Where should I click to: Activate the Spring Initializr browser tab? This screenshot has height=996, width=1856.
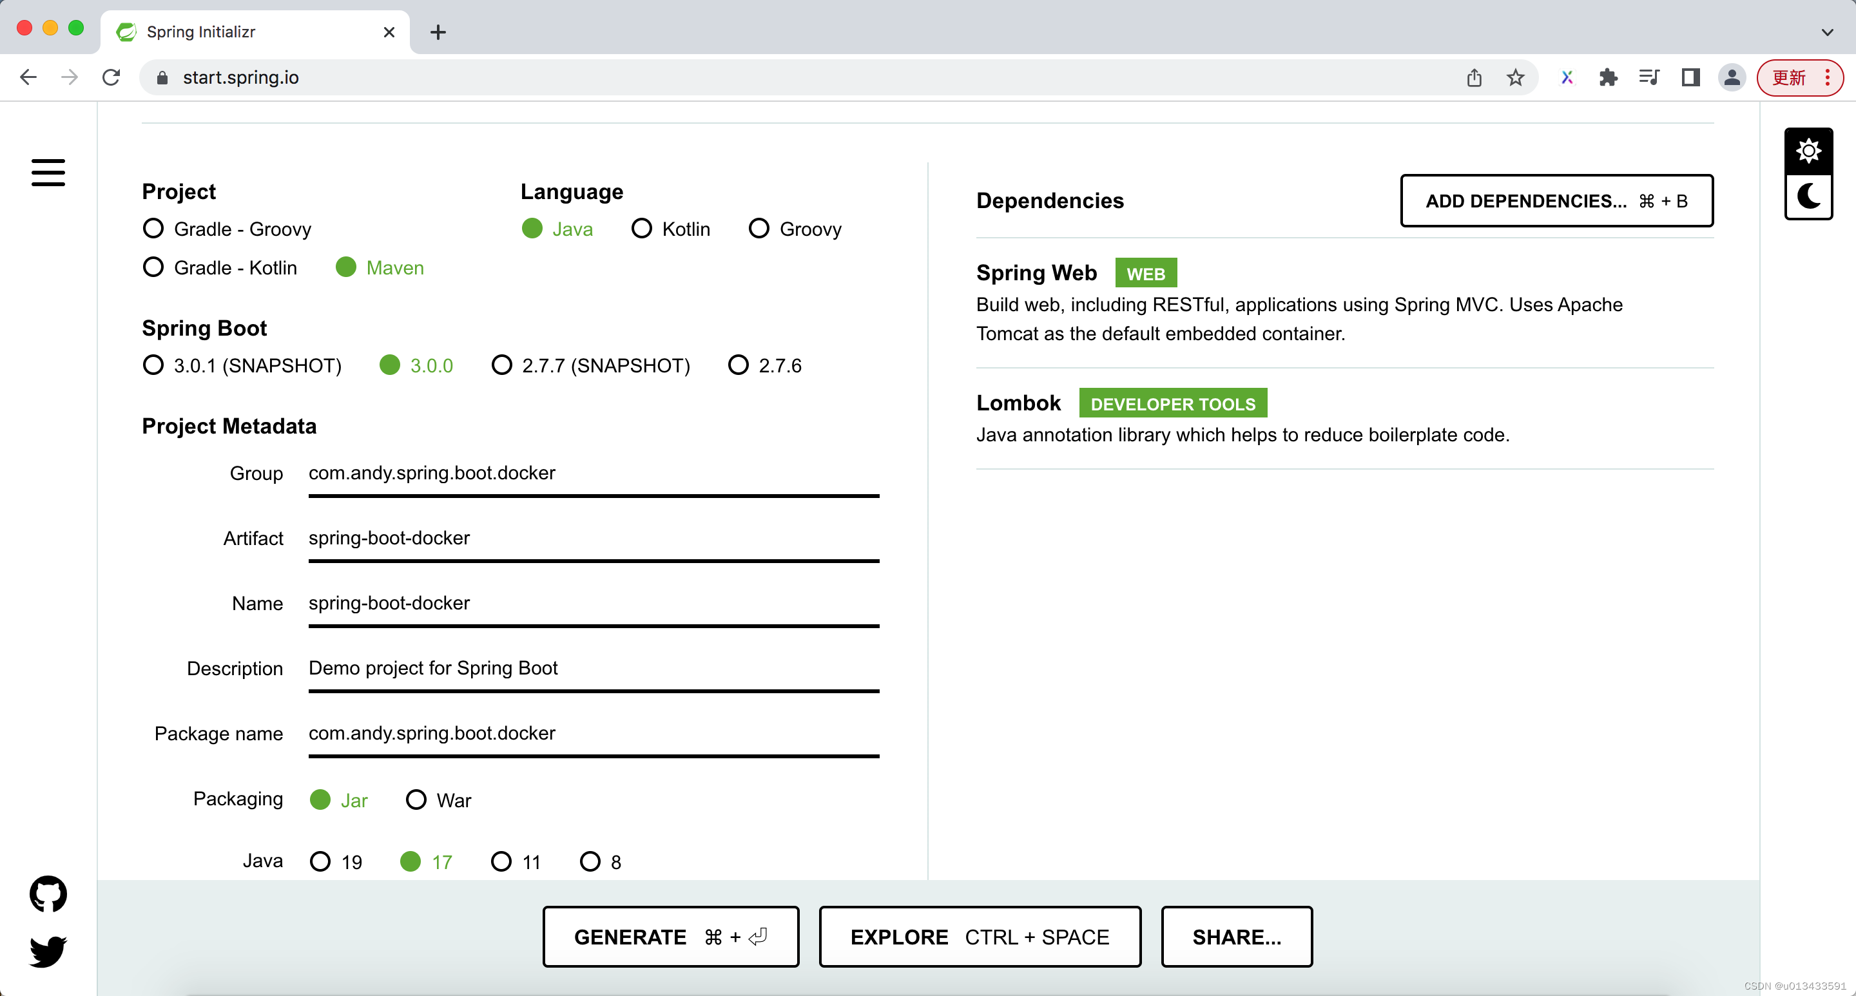point(256,32)
